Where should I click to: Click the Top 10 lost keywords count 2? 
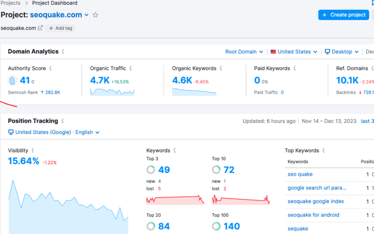[x=225, y=189]
